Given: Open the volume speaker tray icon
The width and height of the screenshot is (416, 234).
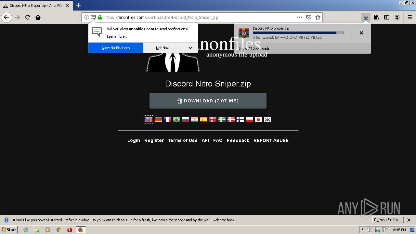Looking at the screenshot, I should tap(370, 230).
